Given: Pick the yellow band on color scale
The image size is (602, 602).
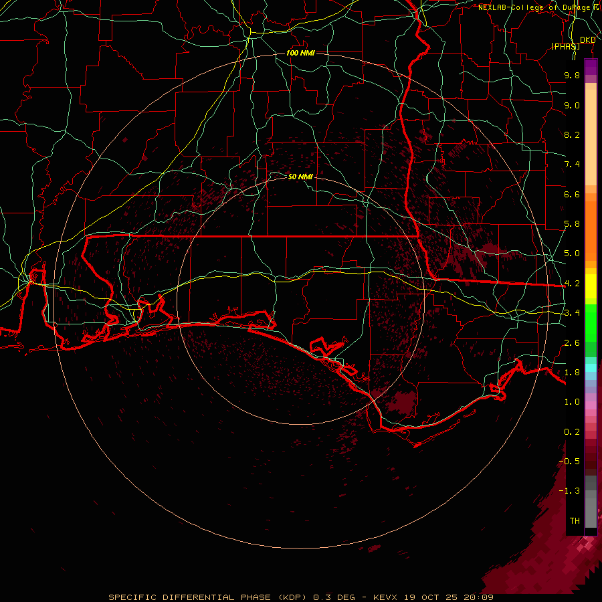Looking at the screenshot, I should click(x=591, y=286).
